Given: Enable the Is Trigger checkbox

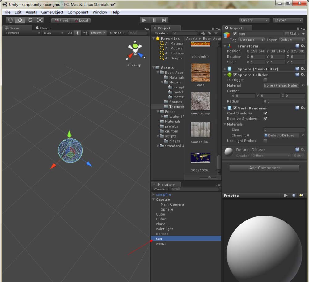Looking at the screenshot, I should coord(265,80).
